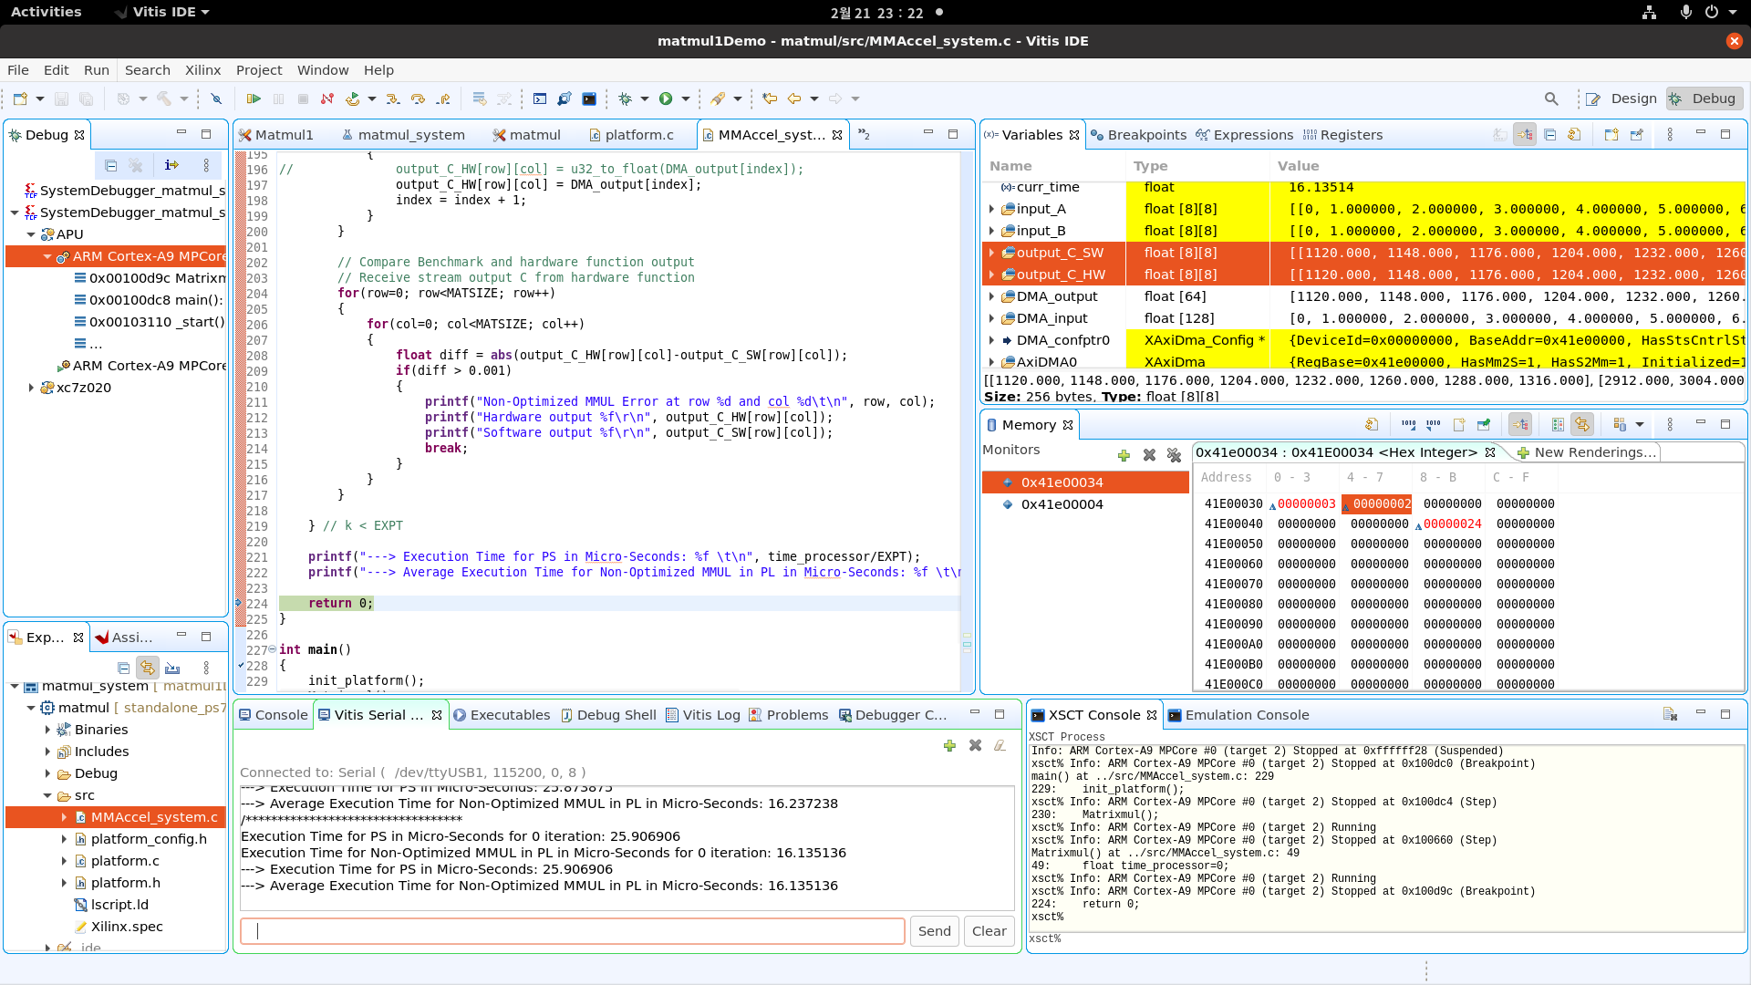This screenshot has width=1751, height=985.
Task: Click the Step Return icon
Action: tap(443, 98)
